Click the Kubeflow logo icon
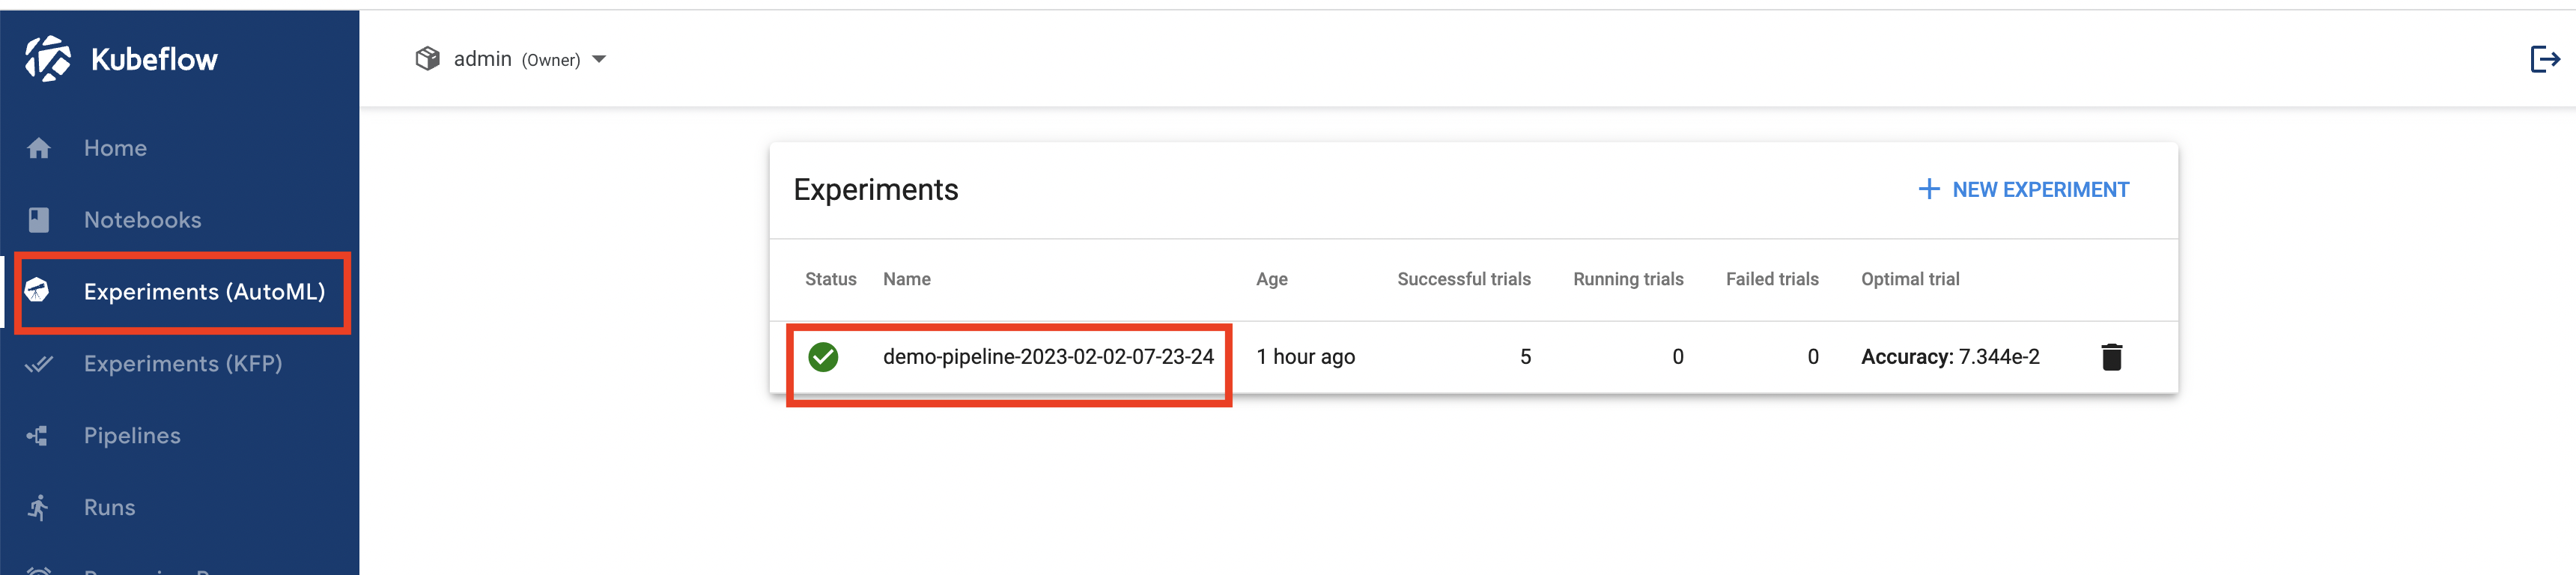2576x575 pixels. coord(47,59)
